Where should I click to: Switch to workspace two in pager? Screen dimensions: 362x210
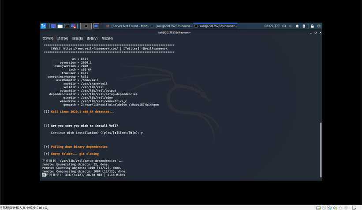(x=96, y=26)
